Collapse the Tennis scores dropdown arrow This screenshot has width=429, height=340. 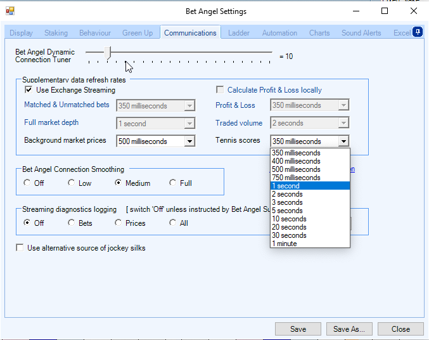[343, 141]
